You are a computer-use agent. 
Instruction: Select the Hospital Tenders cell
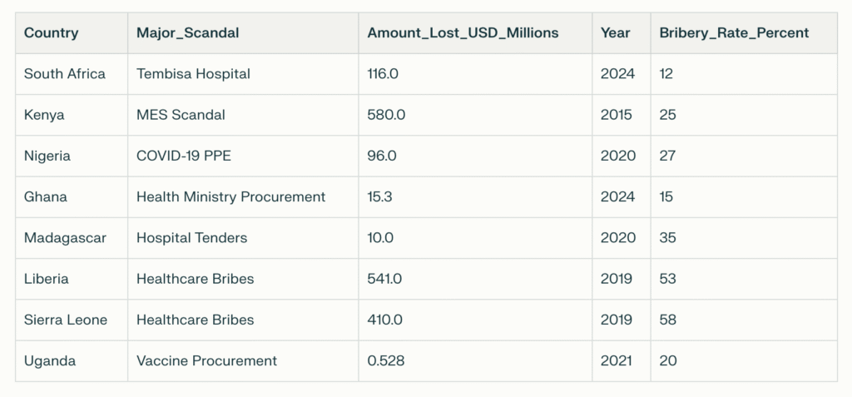192,238
